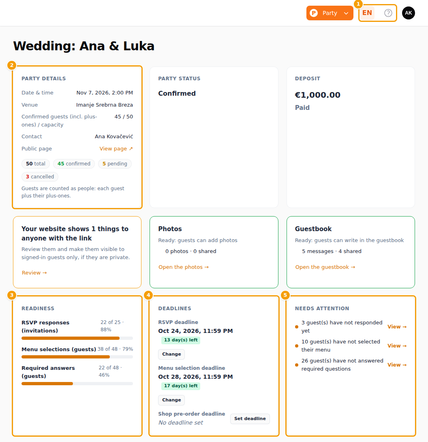Click the venue 'Imanje Srebrna Breza'

[105, 105]
